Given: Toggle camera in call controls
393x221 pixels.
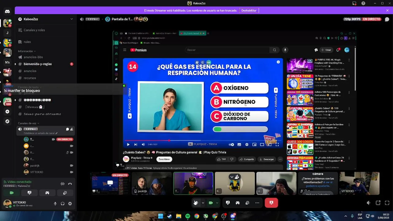Looking at the screenshot, I should (211, 203).
